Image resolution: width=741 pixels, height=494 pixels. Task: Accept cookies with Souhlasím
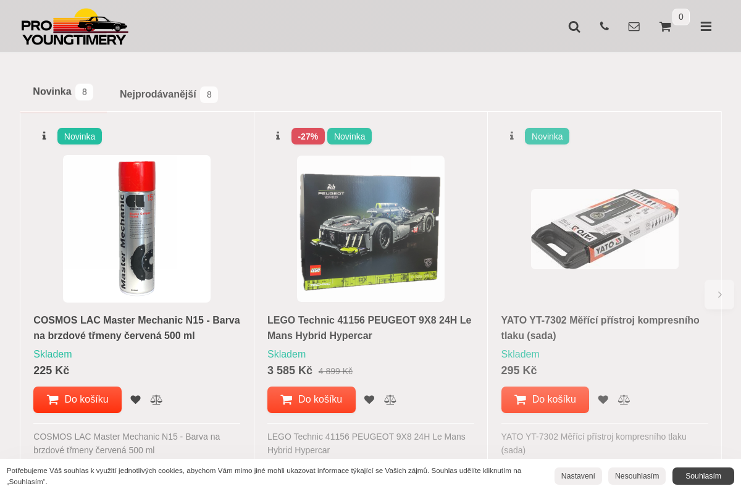(703, 476)
